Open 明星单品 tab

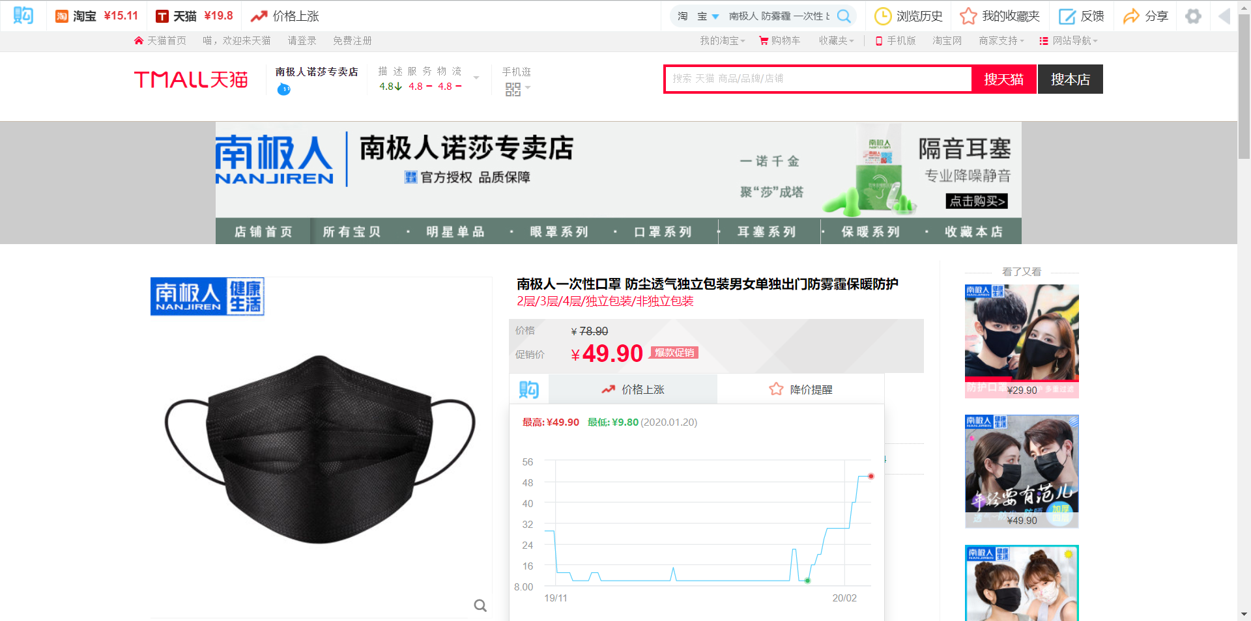(455, 231)
